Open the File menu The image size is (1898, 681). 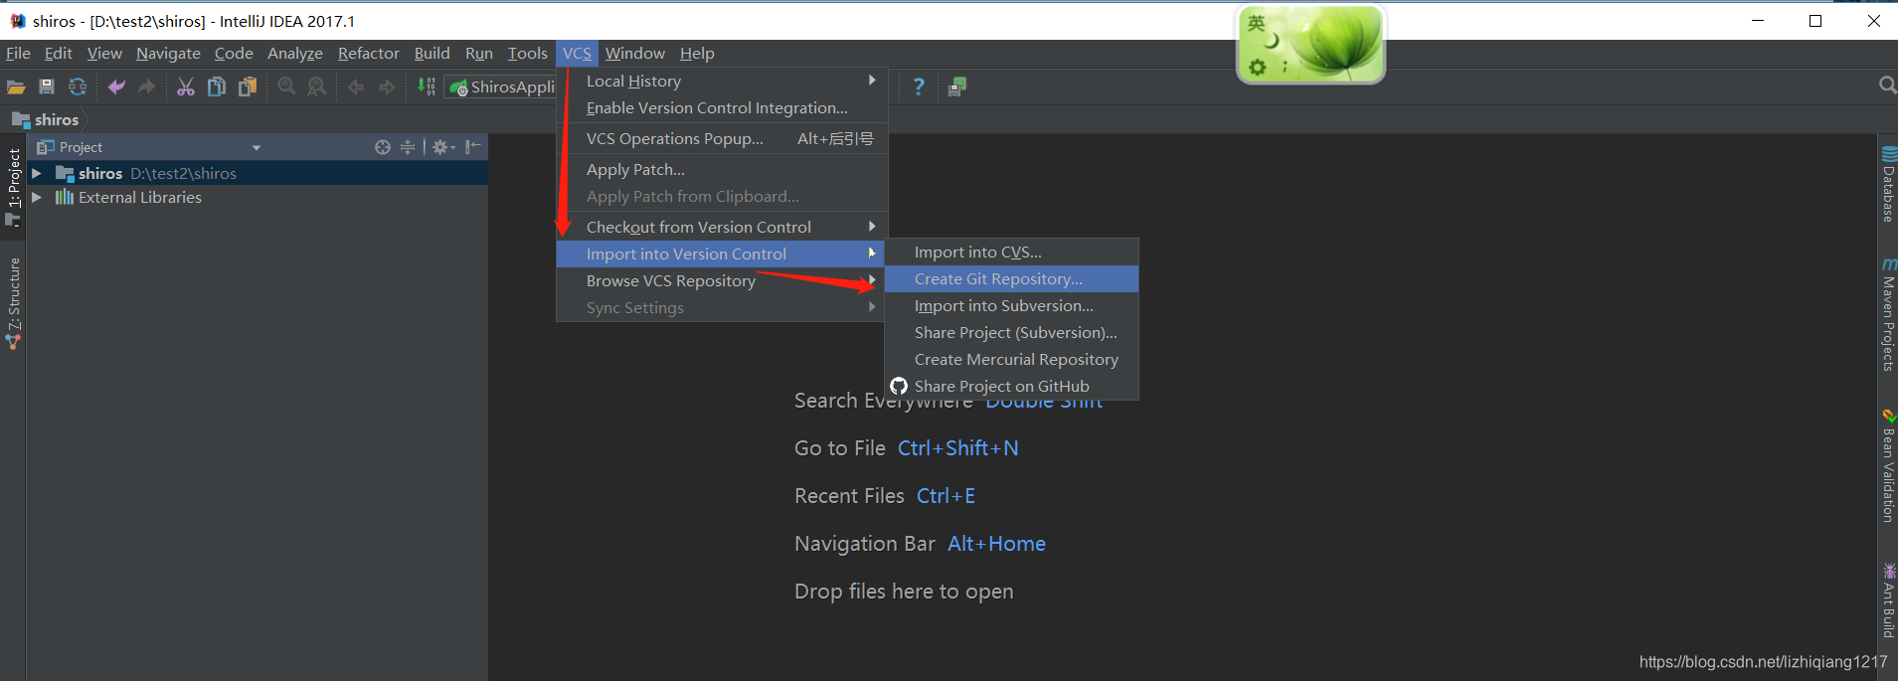click(18, 53)
